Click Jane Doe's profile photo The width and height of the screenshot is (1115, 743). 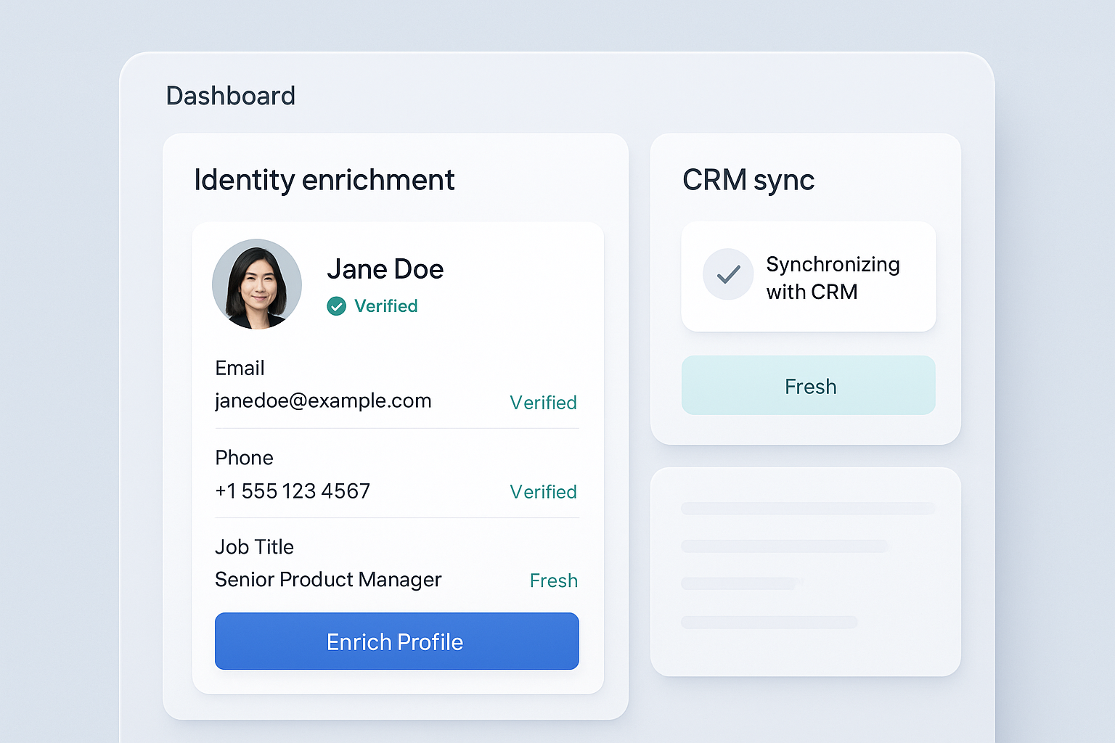[257, 284]
